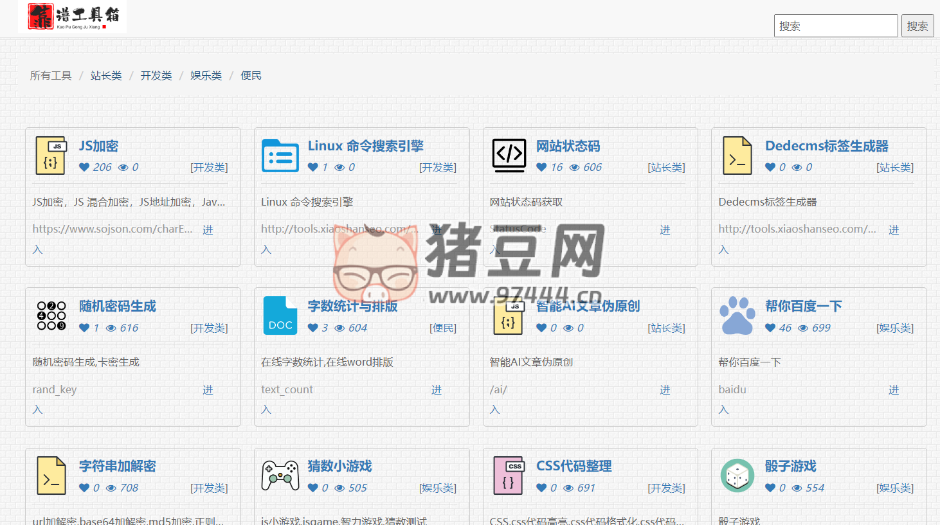
Task: Open the 站长类 category
Action: [106, 75]
